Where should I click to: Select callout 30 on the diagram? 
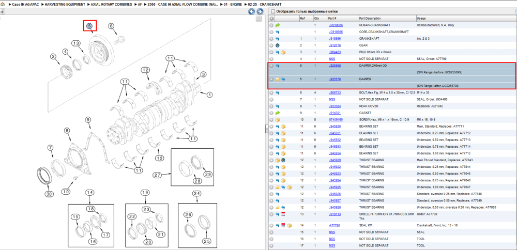point(49,194)
